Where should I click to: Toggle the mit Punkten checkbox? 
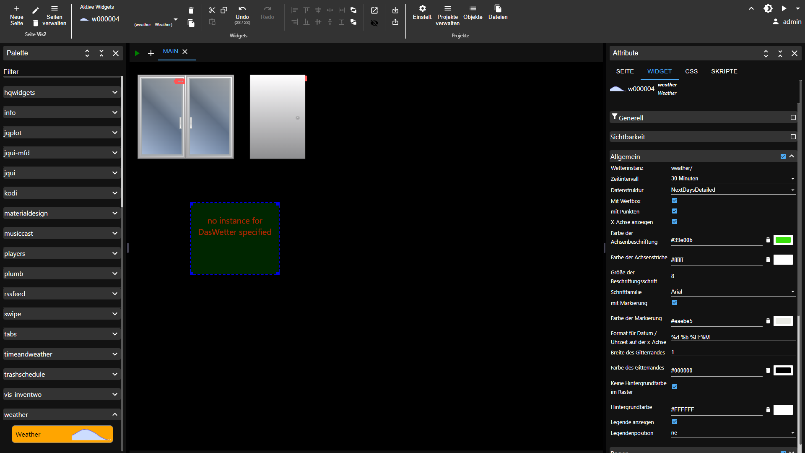pyautogui.click(x=675, y=211)
